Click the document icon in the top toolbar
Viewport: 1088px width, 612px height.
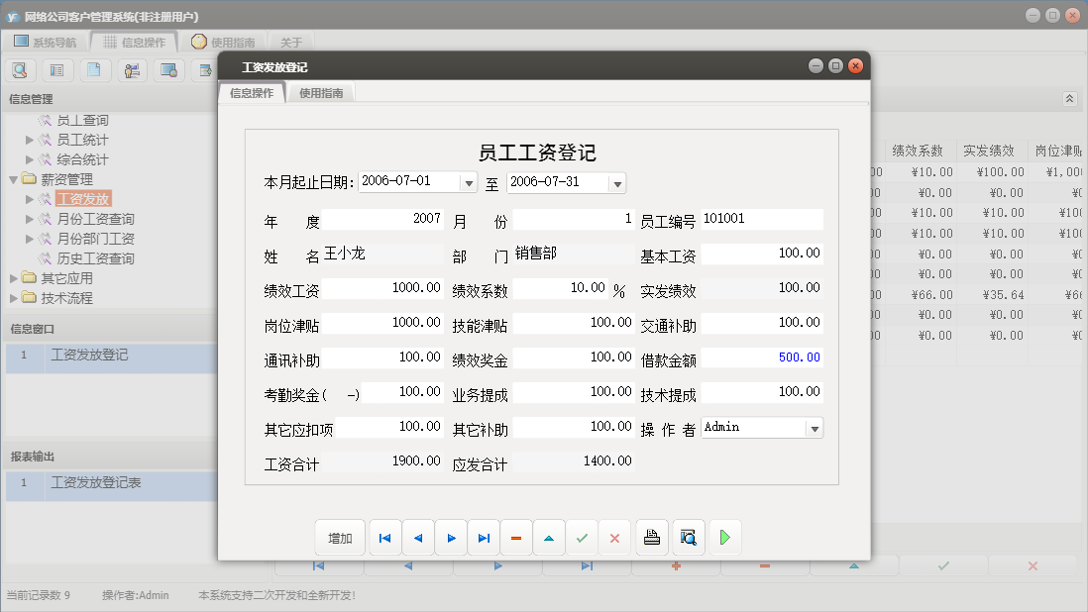[x=95, y=69]
